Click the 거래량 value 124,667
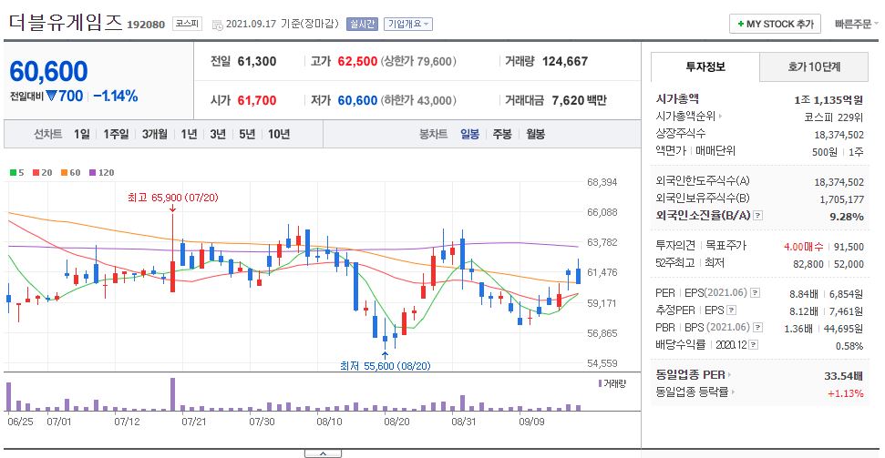This screenshot has height=458, width=885. [565, 61]
